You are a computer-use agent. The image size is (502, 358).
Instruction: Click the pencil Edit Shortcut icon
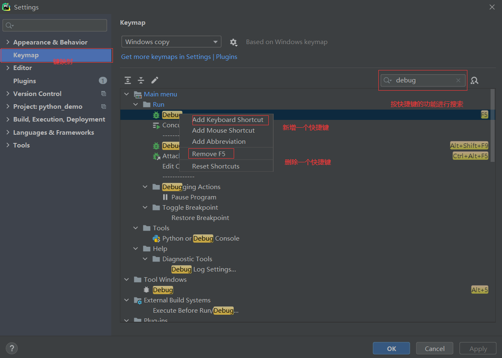(155, 80)
